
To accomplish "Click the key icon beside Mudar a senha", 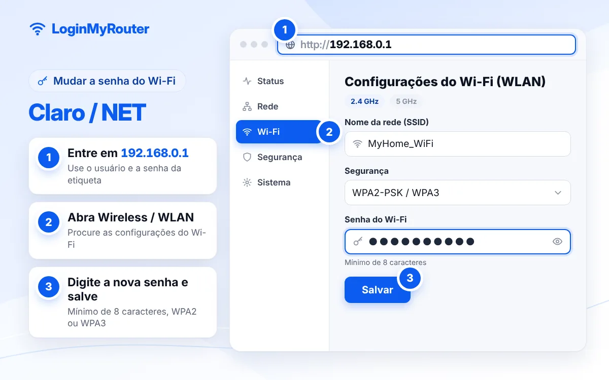I will click(x=43, y=81).
